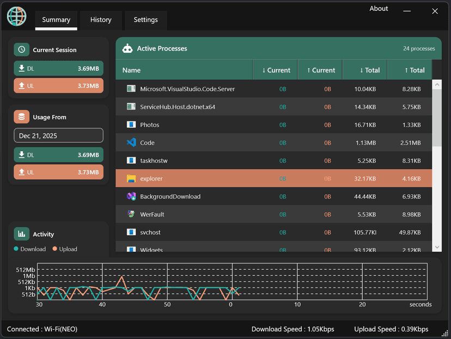Click the Usage From upload arrow icon

click(x=22, y=172)
